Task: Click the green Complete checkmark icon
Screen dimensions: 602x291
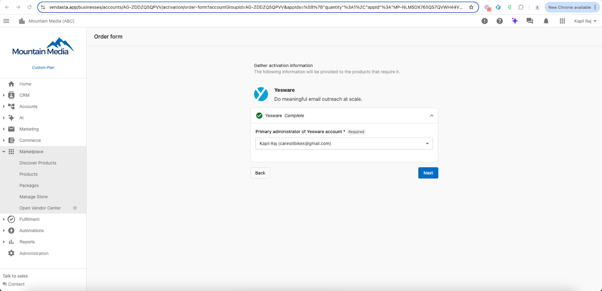Action: pos(259,115)
